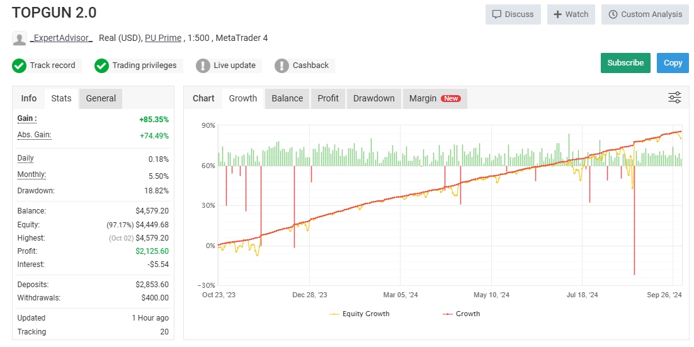Image resolution: width=694 pixels, height=347 pixels.
Task: Follow the PU Prime broker link
Action: [163, 38]
